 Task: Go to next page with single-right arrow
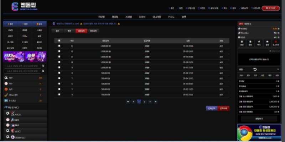coord(150,102)
